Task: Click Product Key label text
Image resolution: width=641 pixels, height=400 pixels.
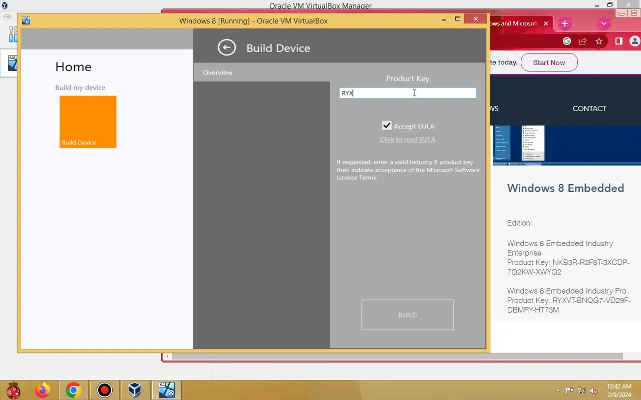Action: click(408, 78)
